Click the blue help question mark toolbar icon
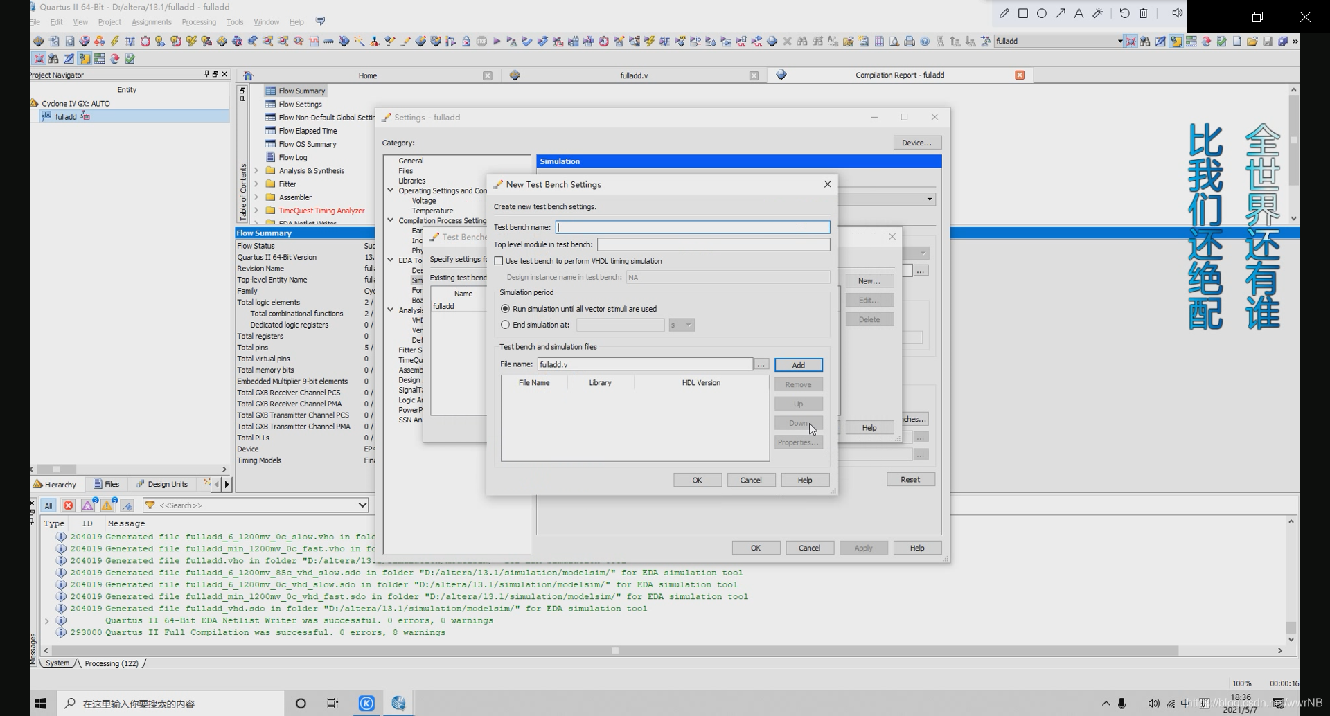 tap(925, 42)
